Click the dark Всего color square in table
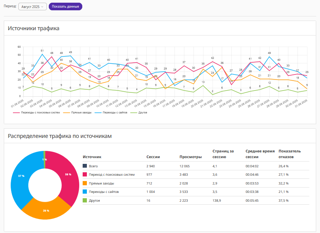The width and height of the screenshot is (320, 233). tap(85, 166)
